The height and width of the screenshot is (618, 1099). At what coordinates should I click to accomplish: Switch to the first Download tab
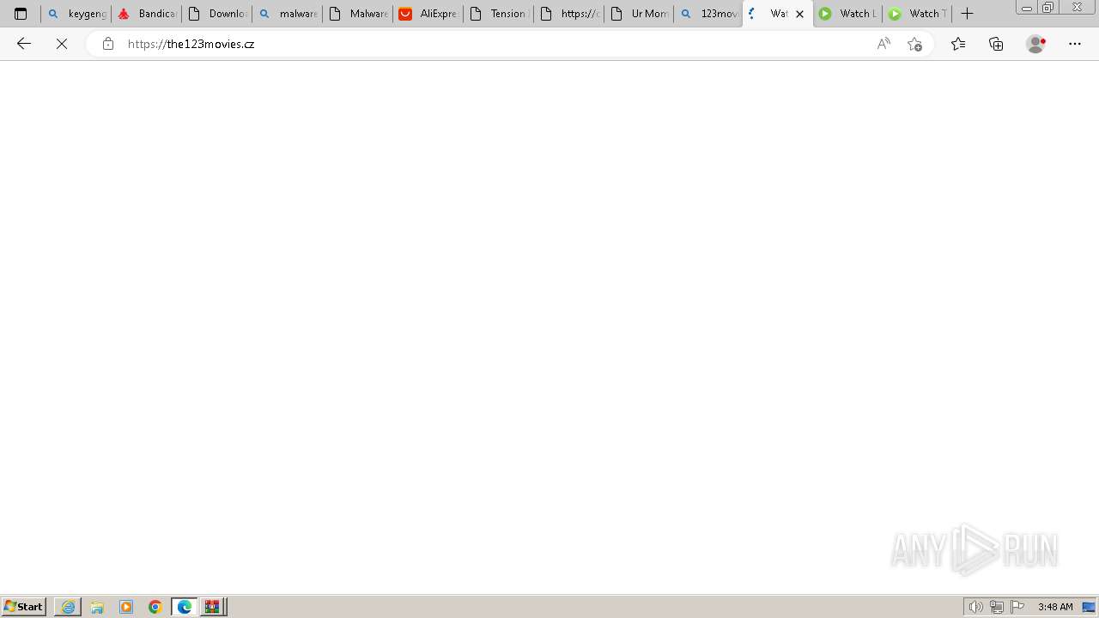pyautogui.click(x=217, y=14)
